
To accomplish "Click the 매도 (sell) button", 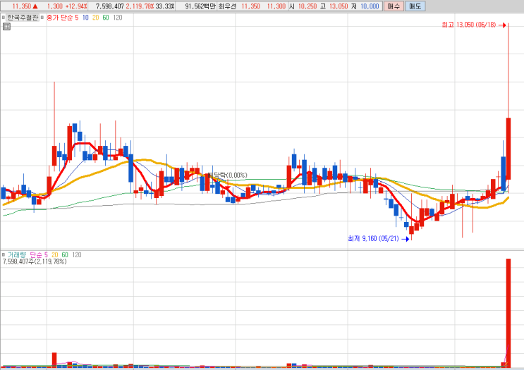I will (415, 6).
